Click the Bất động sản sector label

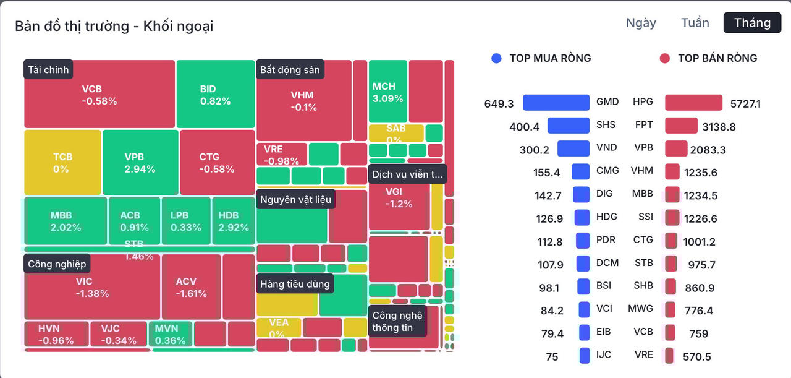click(290, 69)
